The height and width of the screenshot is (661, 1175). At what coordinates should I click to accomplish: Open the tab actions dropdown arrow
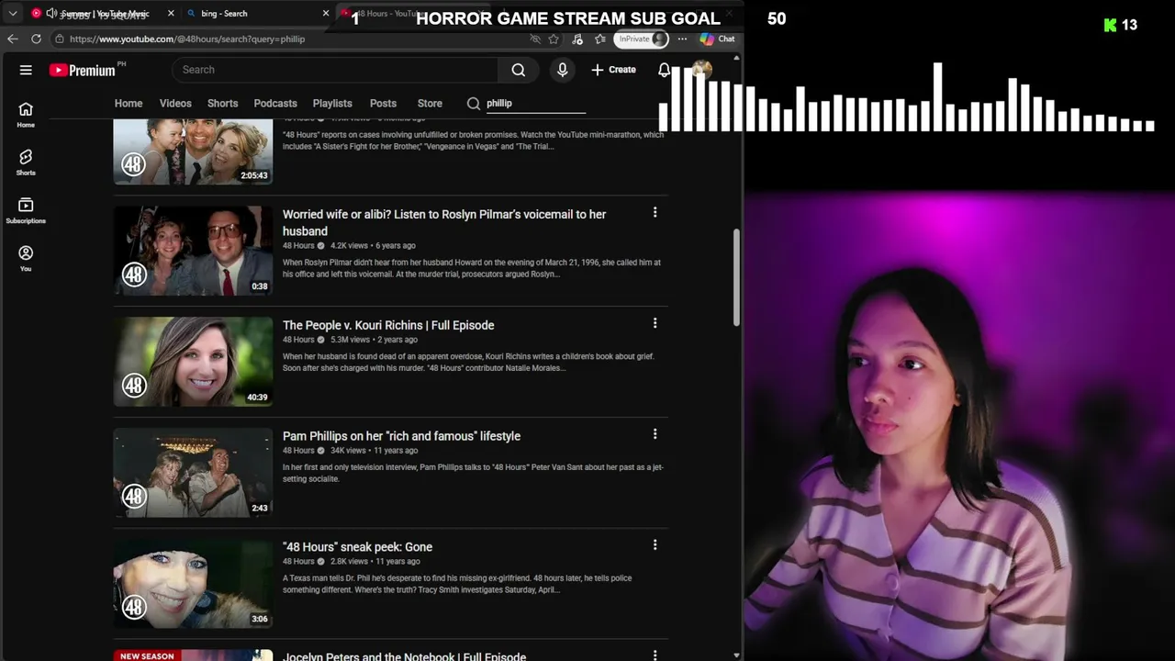[13, 13]
